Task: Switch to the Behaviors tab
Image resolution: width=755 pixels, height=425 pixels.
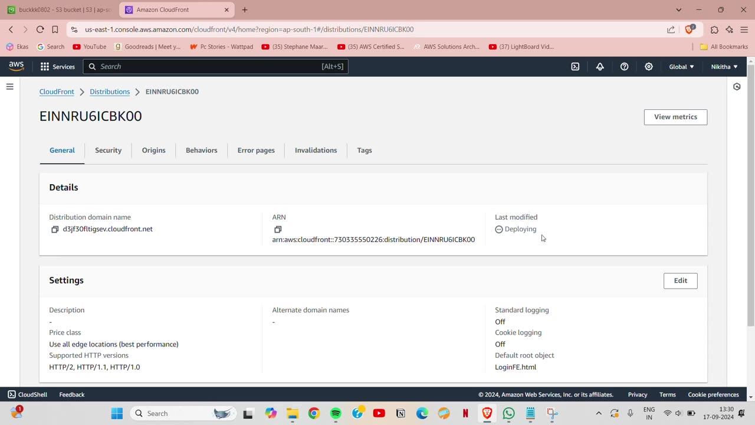Action: pyautogui.click(x=202, y=151)
